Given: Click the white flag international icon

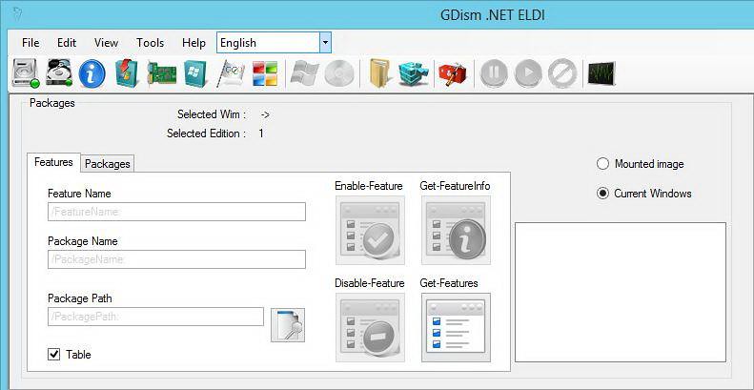Looking at the screenshot, I should coord(231,74).
